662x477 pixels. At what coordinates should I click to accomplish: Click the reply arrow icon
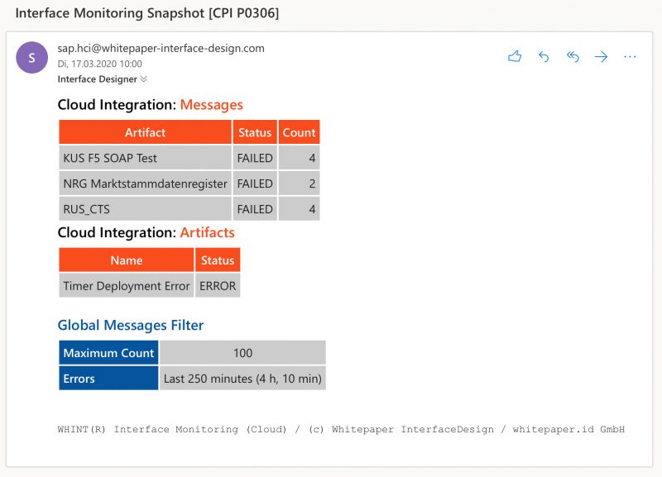544,56
